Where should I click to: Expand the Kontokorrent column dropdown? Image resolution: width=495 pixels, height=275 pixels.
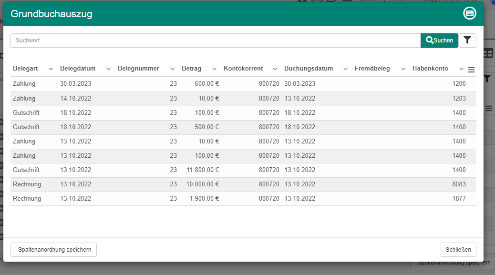[275, 69]
